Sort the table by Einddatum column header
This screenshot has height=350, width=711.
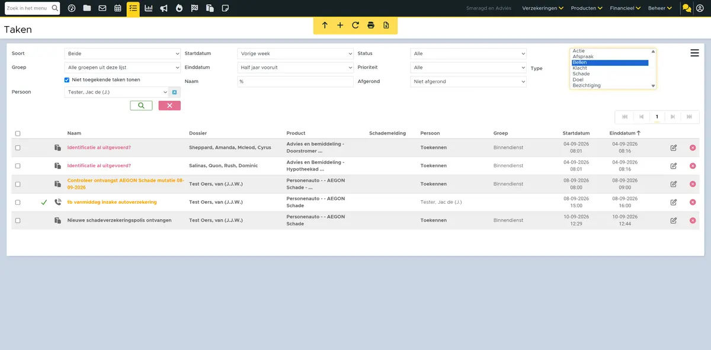click(624, 133)
